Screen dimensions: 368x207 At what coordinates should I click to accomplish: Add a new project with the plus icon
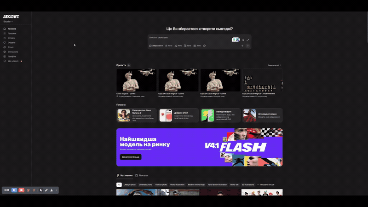click(x=129, y=65)
